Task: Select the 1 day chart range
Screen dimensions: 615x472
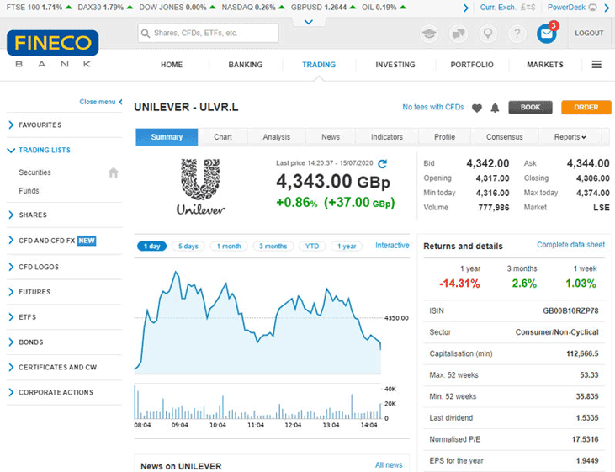Action: pyautogui.click(x=151, y=246)
